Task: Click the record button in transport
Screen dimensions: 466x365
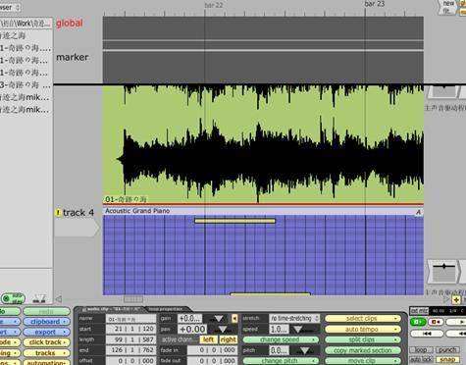Action: (436, 322)
